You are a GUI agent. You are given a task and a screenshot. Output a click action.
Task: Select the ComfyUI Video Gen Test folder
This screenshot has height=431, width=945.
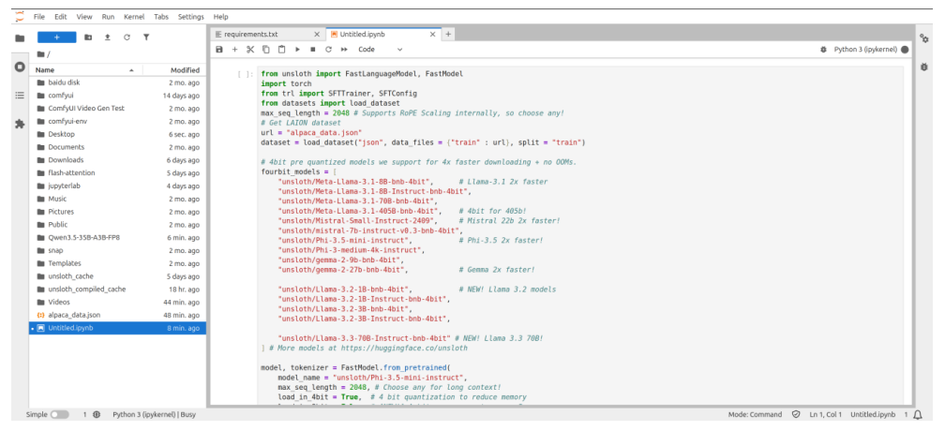[x=117, y=109]
